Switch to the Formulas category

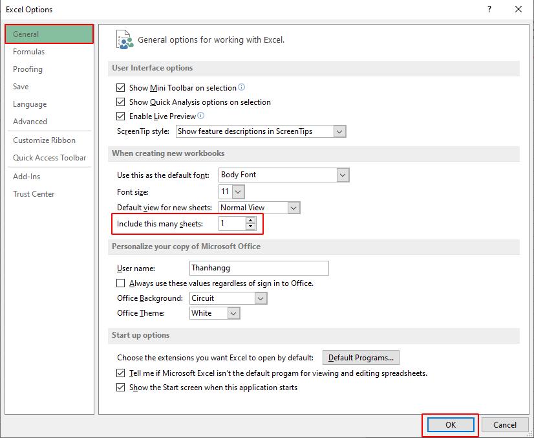28,52
